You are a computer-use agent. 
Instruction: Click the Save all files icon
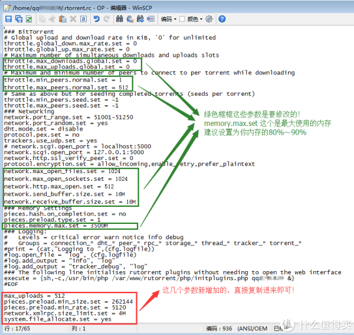pyautogui.click(x=18, y=19)
